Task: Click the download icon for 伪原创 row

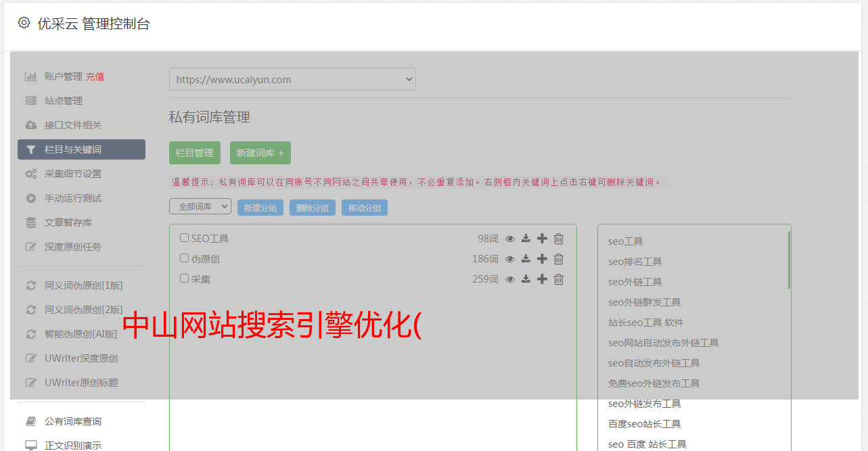Action: pos(526,259)
